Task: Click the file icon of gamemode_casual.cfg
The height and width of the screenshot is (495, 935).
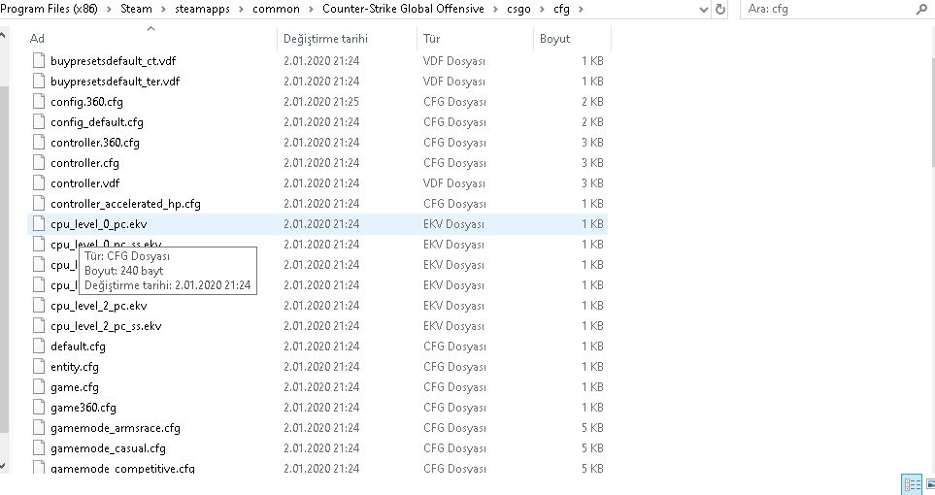Action: click(x=39, y=447)
